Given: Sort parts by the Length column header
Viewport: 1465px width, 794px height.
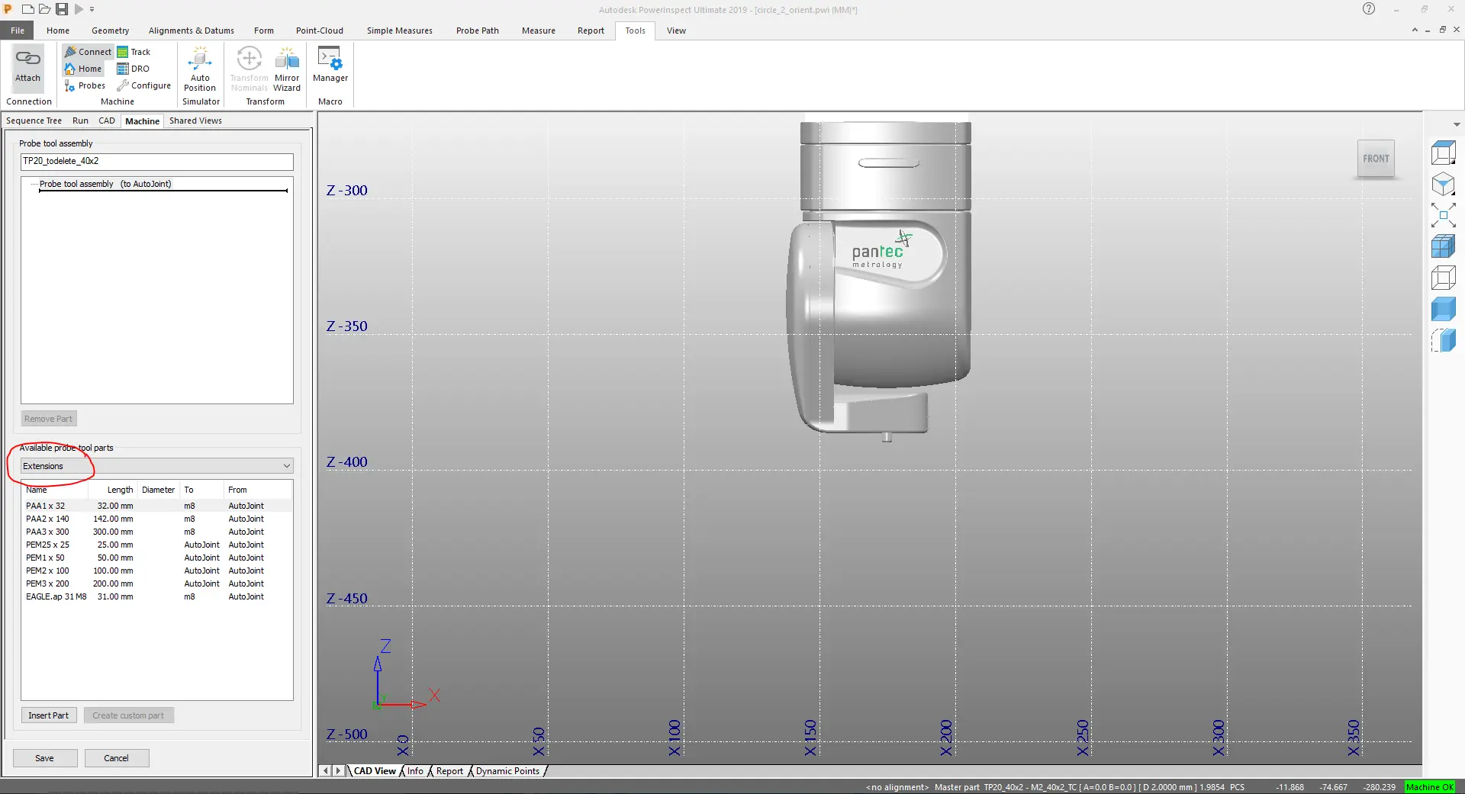Looking at the screenshot, I should (x=113, y=490).
